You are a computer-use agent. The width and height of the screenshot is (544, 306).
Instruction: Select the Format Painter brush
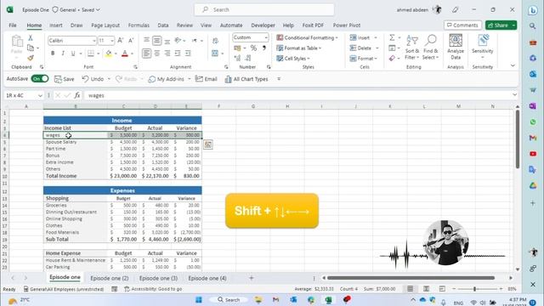tap(31, 58)
